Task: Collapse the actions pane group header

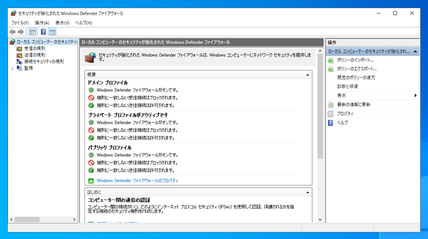Action: pos(415,51)
